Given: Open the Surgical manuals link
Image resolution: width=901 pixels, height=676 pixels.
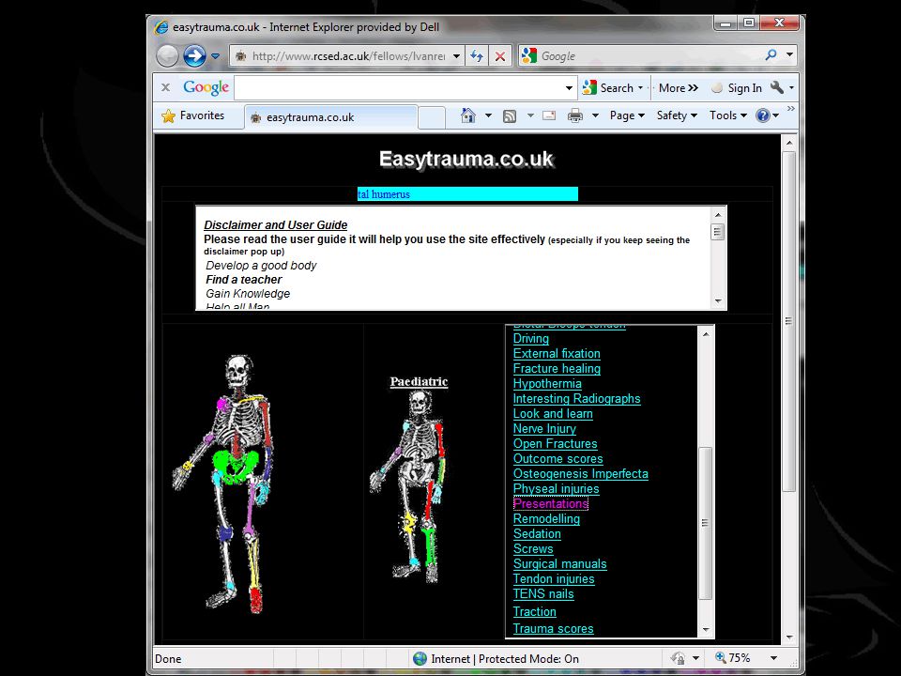Looking at the screenshot, I should [x=559, y=564].
